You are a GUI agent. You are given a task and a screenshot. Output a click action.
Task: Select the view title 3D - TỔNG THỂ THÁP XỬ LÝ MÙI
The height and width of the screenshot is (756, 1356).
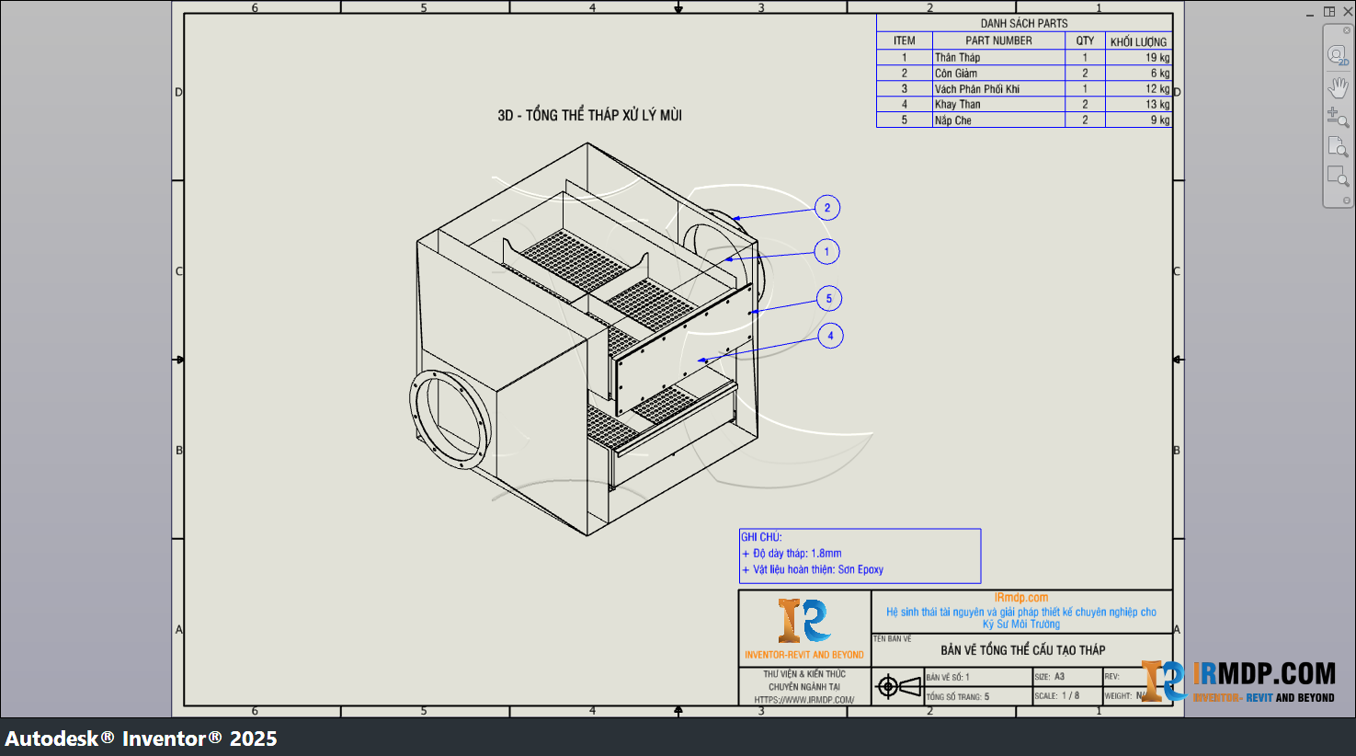point(589,115)
